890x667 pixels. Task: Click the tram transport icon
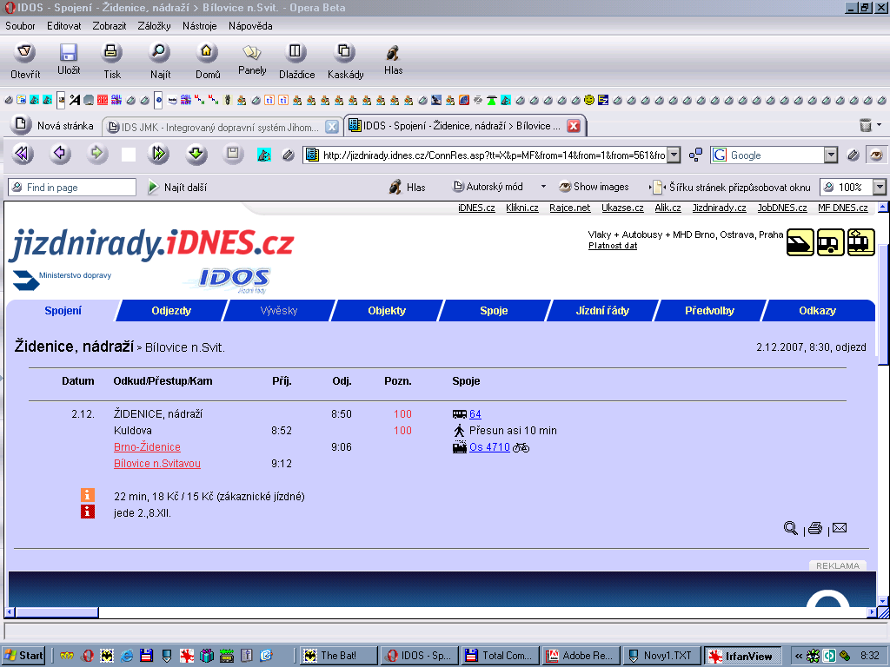click(861, 242)
